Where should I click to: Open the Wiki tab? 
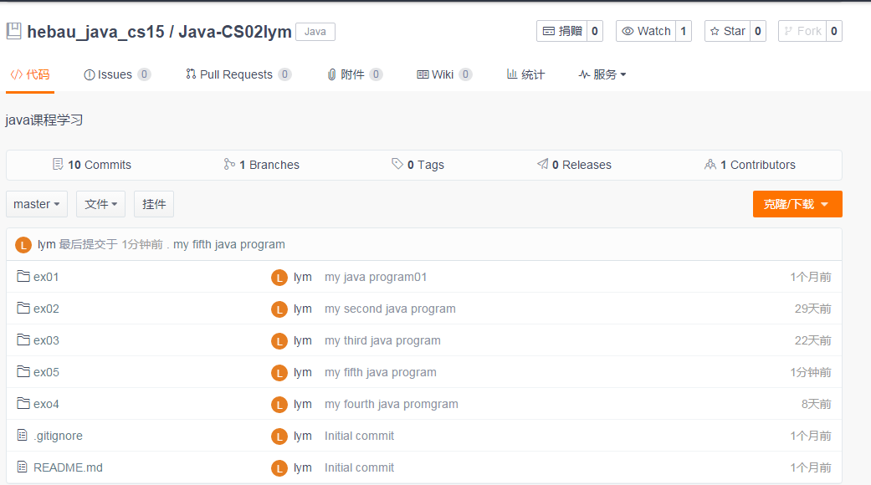click(x=444, y=74)
